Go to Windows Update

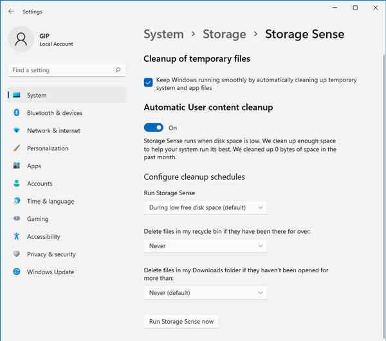67,272
